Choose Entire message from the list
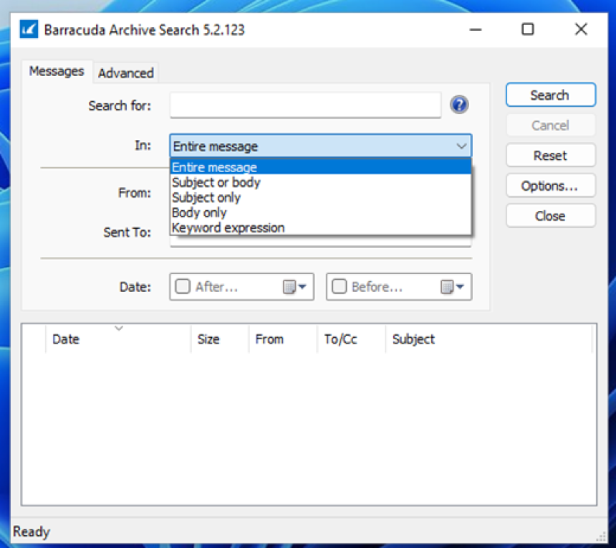This screenshot has width=616, height=548. click(x=321, y=167)
